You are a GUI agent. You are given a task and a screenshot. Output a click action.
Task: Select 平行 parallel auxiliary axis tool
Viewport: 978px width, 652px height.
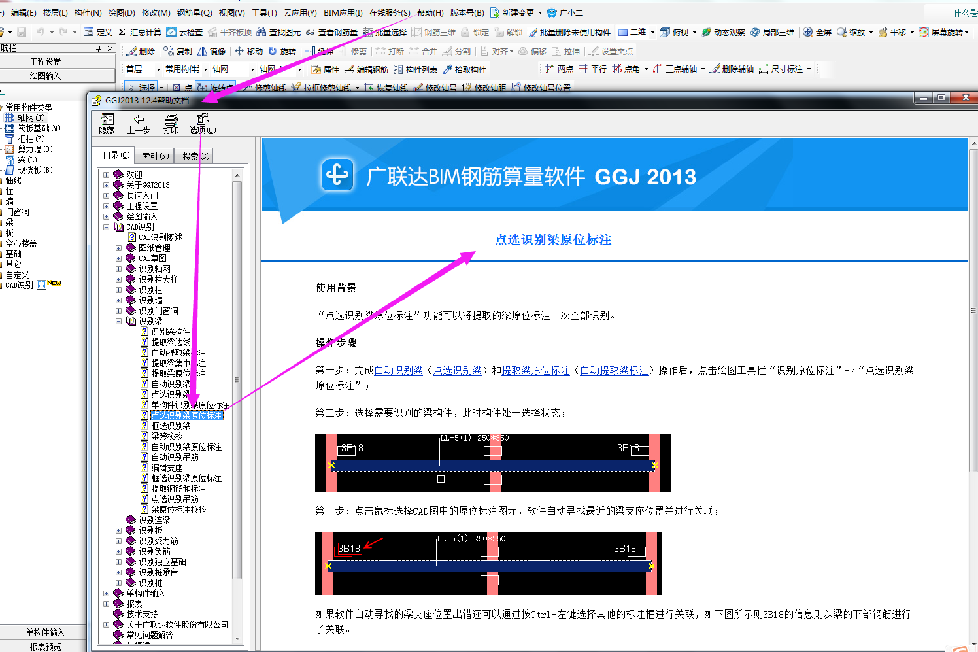[x=592, y=69]
